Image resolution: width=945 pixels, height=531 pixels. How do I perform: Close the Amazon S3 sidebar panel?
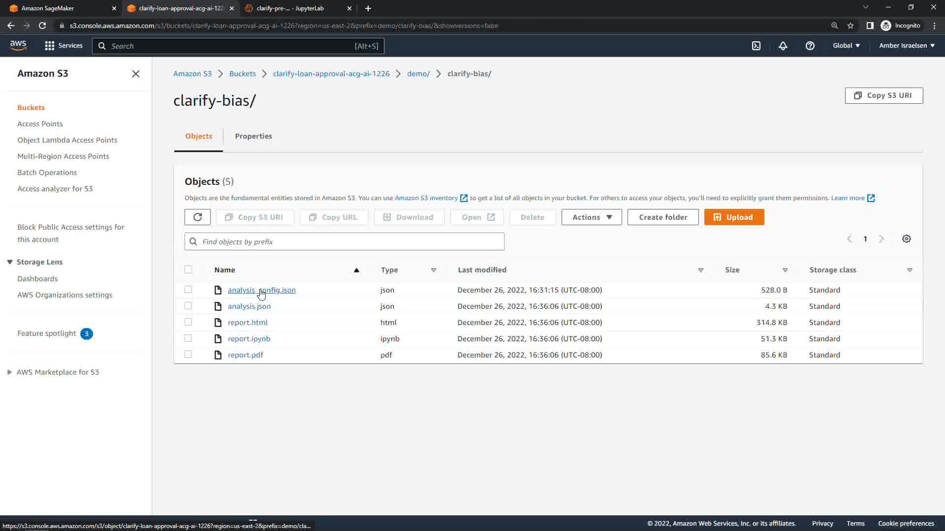tap(136, 74)
